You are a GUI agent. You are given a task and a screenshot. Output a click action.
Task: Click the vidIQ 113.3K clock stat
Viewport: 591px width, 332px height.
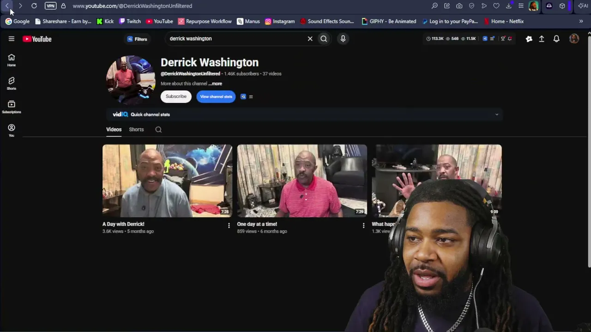point(435,39)
